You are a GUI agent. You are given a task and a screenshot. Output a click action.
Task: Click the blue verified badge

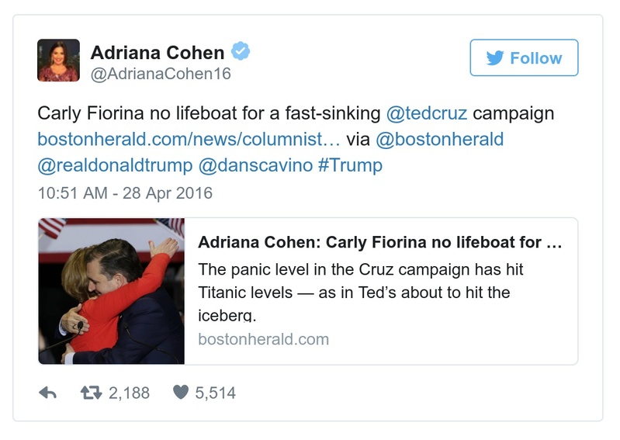pyautogui.click(x=241, y=52)
